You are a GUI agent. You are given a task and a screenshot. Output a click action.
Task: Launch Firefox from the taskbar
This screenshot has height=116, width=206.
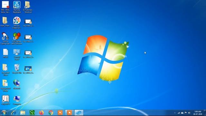click(x=42, y=113)
